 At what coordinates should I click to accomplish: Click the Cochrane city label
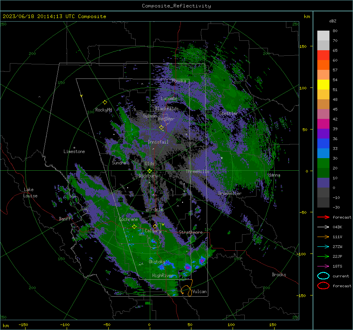tap(128, 219)
